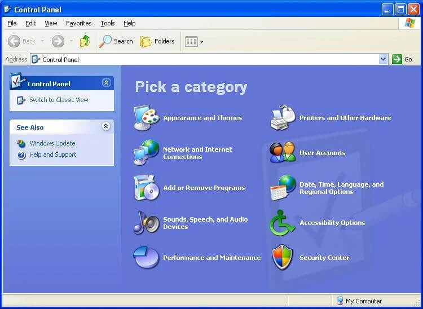Open the Performance and Maintenance pie chart icon
Screen dimensions: 423x309
(x=147, y=258)
